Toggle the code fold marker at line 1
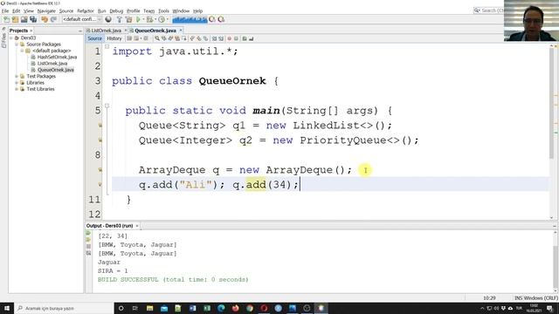Screen dimensions: 559x314 (107, 46)
